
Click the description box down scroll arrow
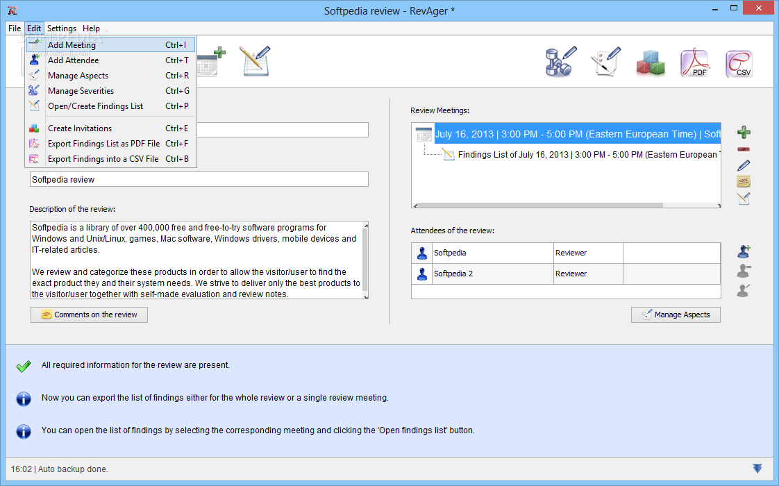(366, 296)
